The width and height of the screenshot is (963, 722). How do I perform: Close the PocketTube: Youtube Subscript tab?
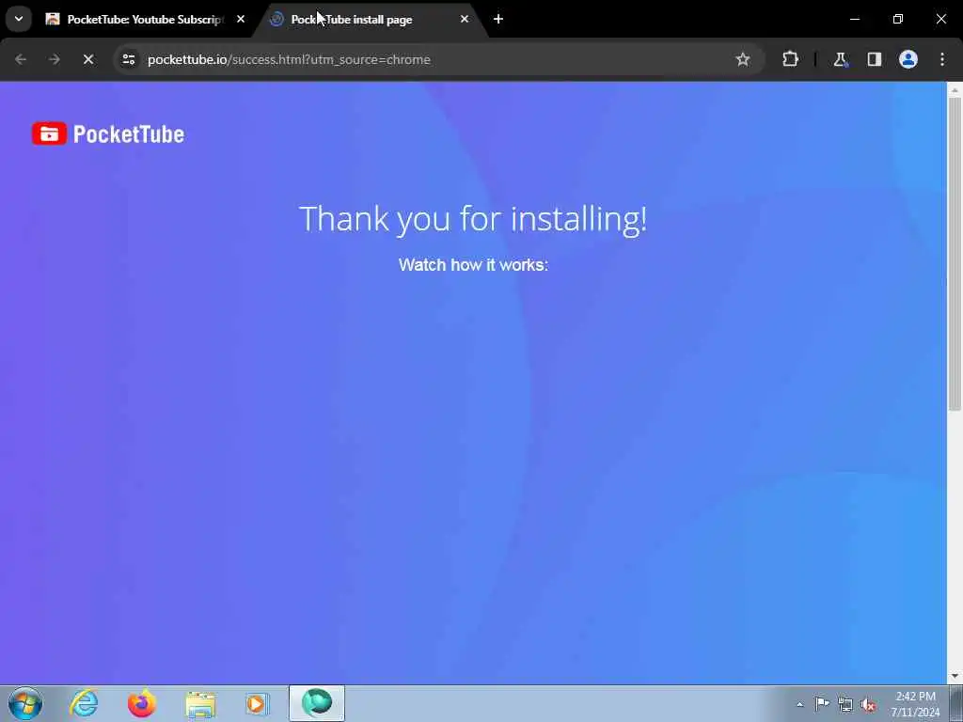point(241,19)
